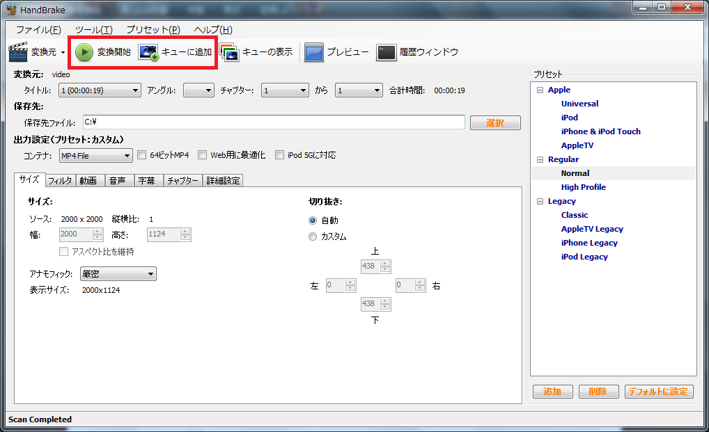Image resolution: width=709 pixels, height=432 pixels.
Task: Click the 保存先ファイル destination path field
Action: pyautogui.click(x=274, y=122)
